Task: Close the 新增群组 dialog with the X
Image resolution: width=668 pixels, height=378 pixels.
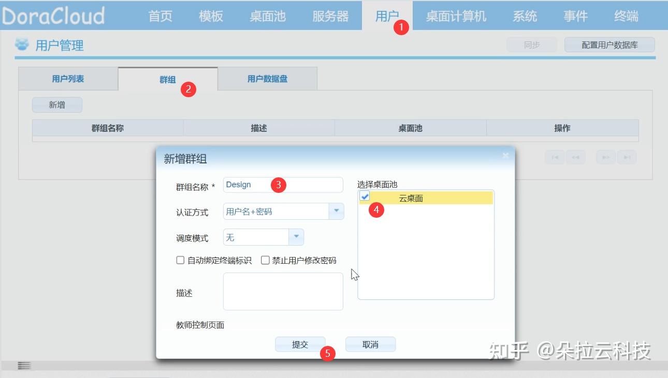Action: tap(505, 155)
